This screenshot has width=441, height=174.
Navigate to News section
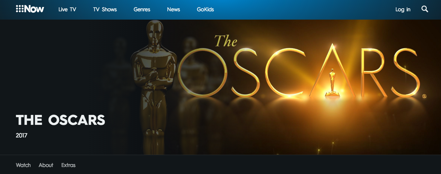point(173,9)
